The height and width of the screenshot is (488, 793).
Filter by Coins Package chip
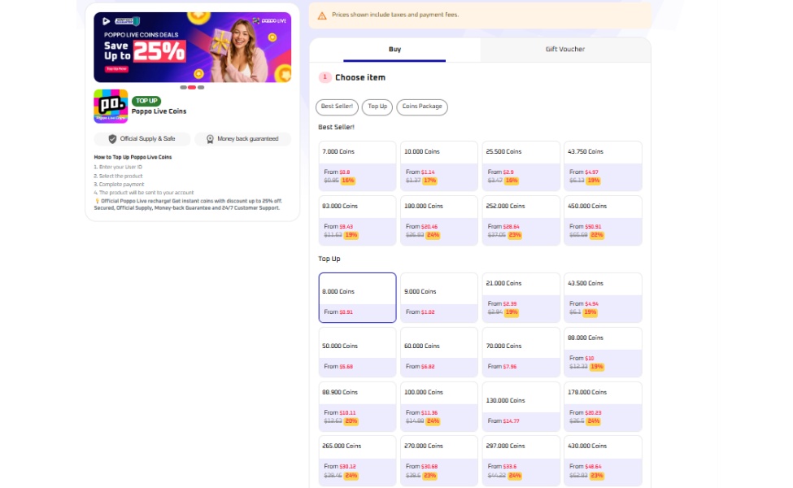point(422,107)
